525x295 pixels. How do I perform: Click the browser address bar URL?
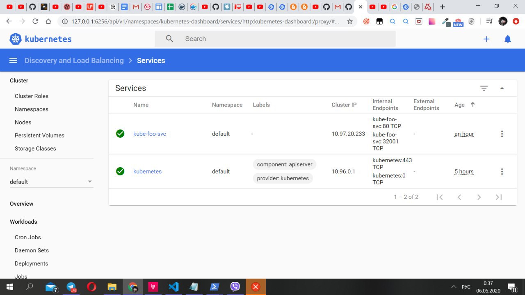point(205,21)
